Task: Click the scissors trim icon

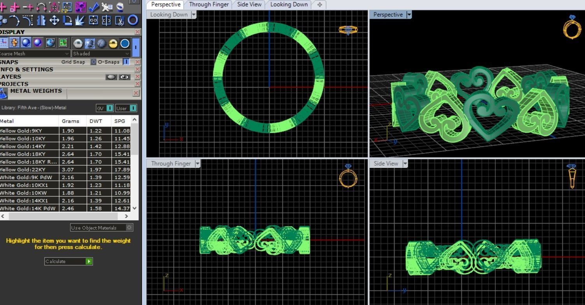Action: point(120,20)
